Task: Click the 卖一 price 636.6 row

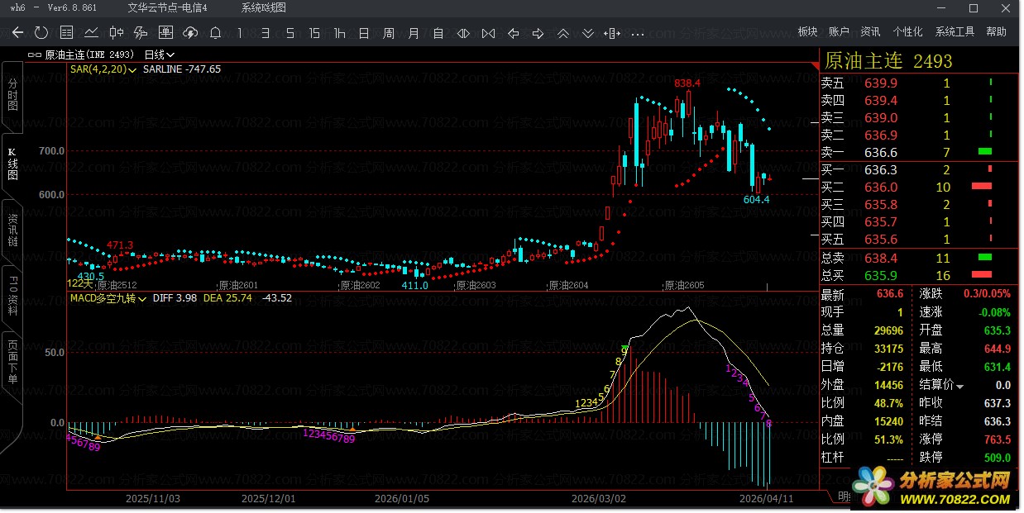Action: point(880,152)
